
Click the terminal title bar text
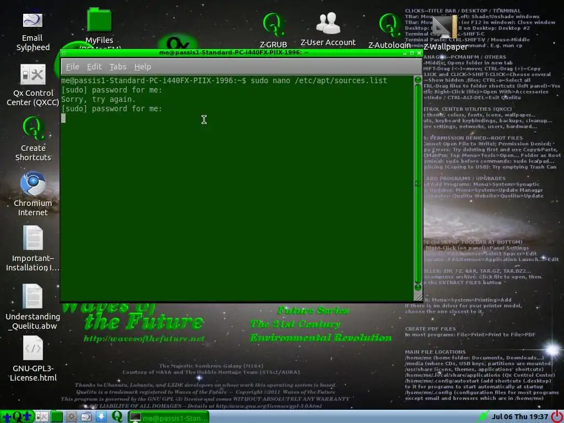point(234,52)
